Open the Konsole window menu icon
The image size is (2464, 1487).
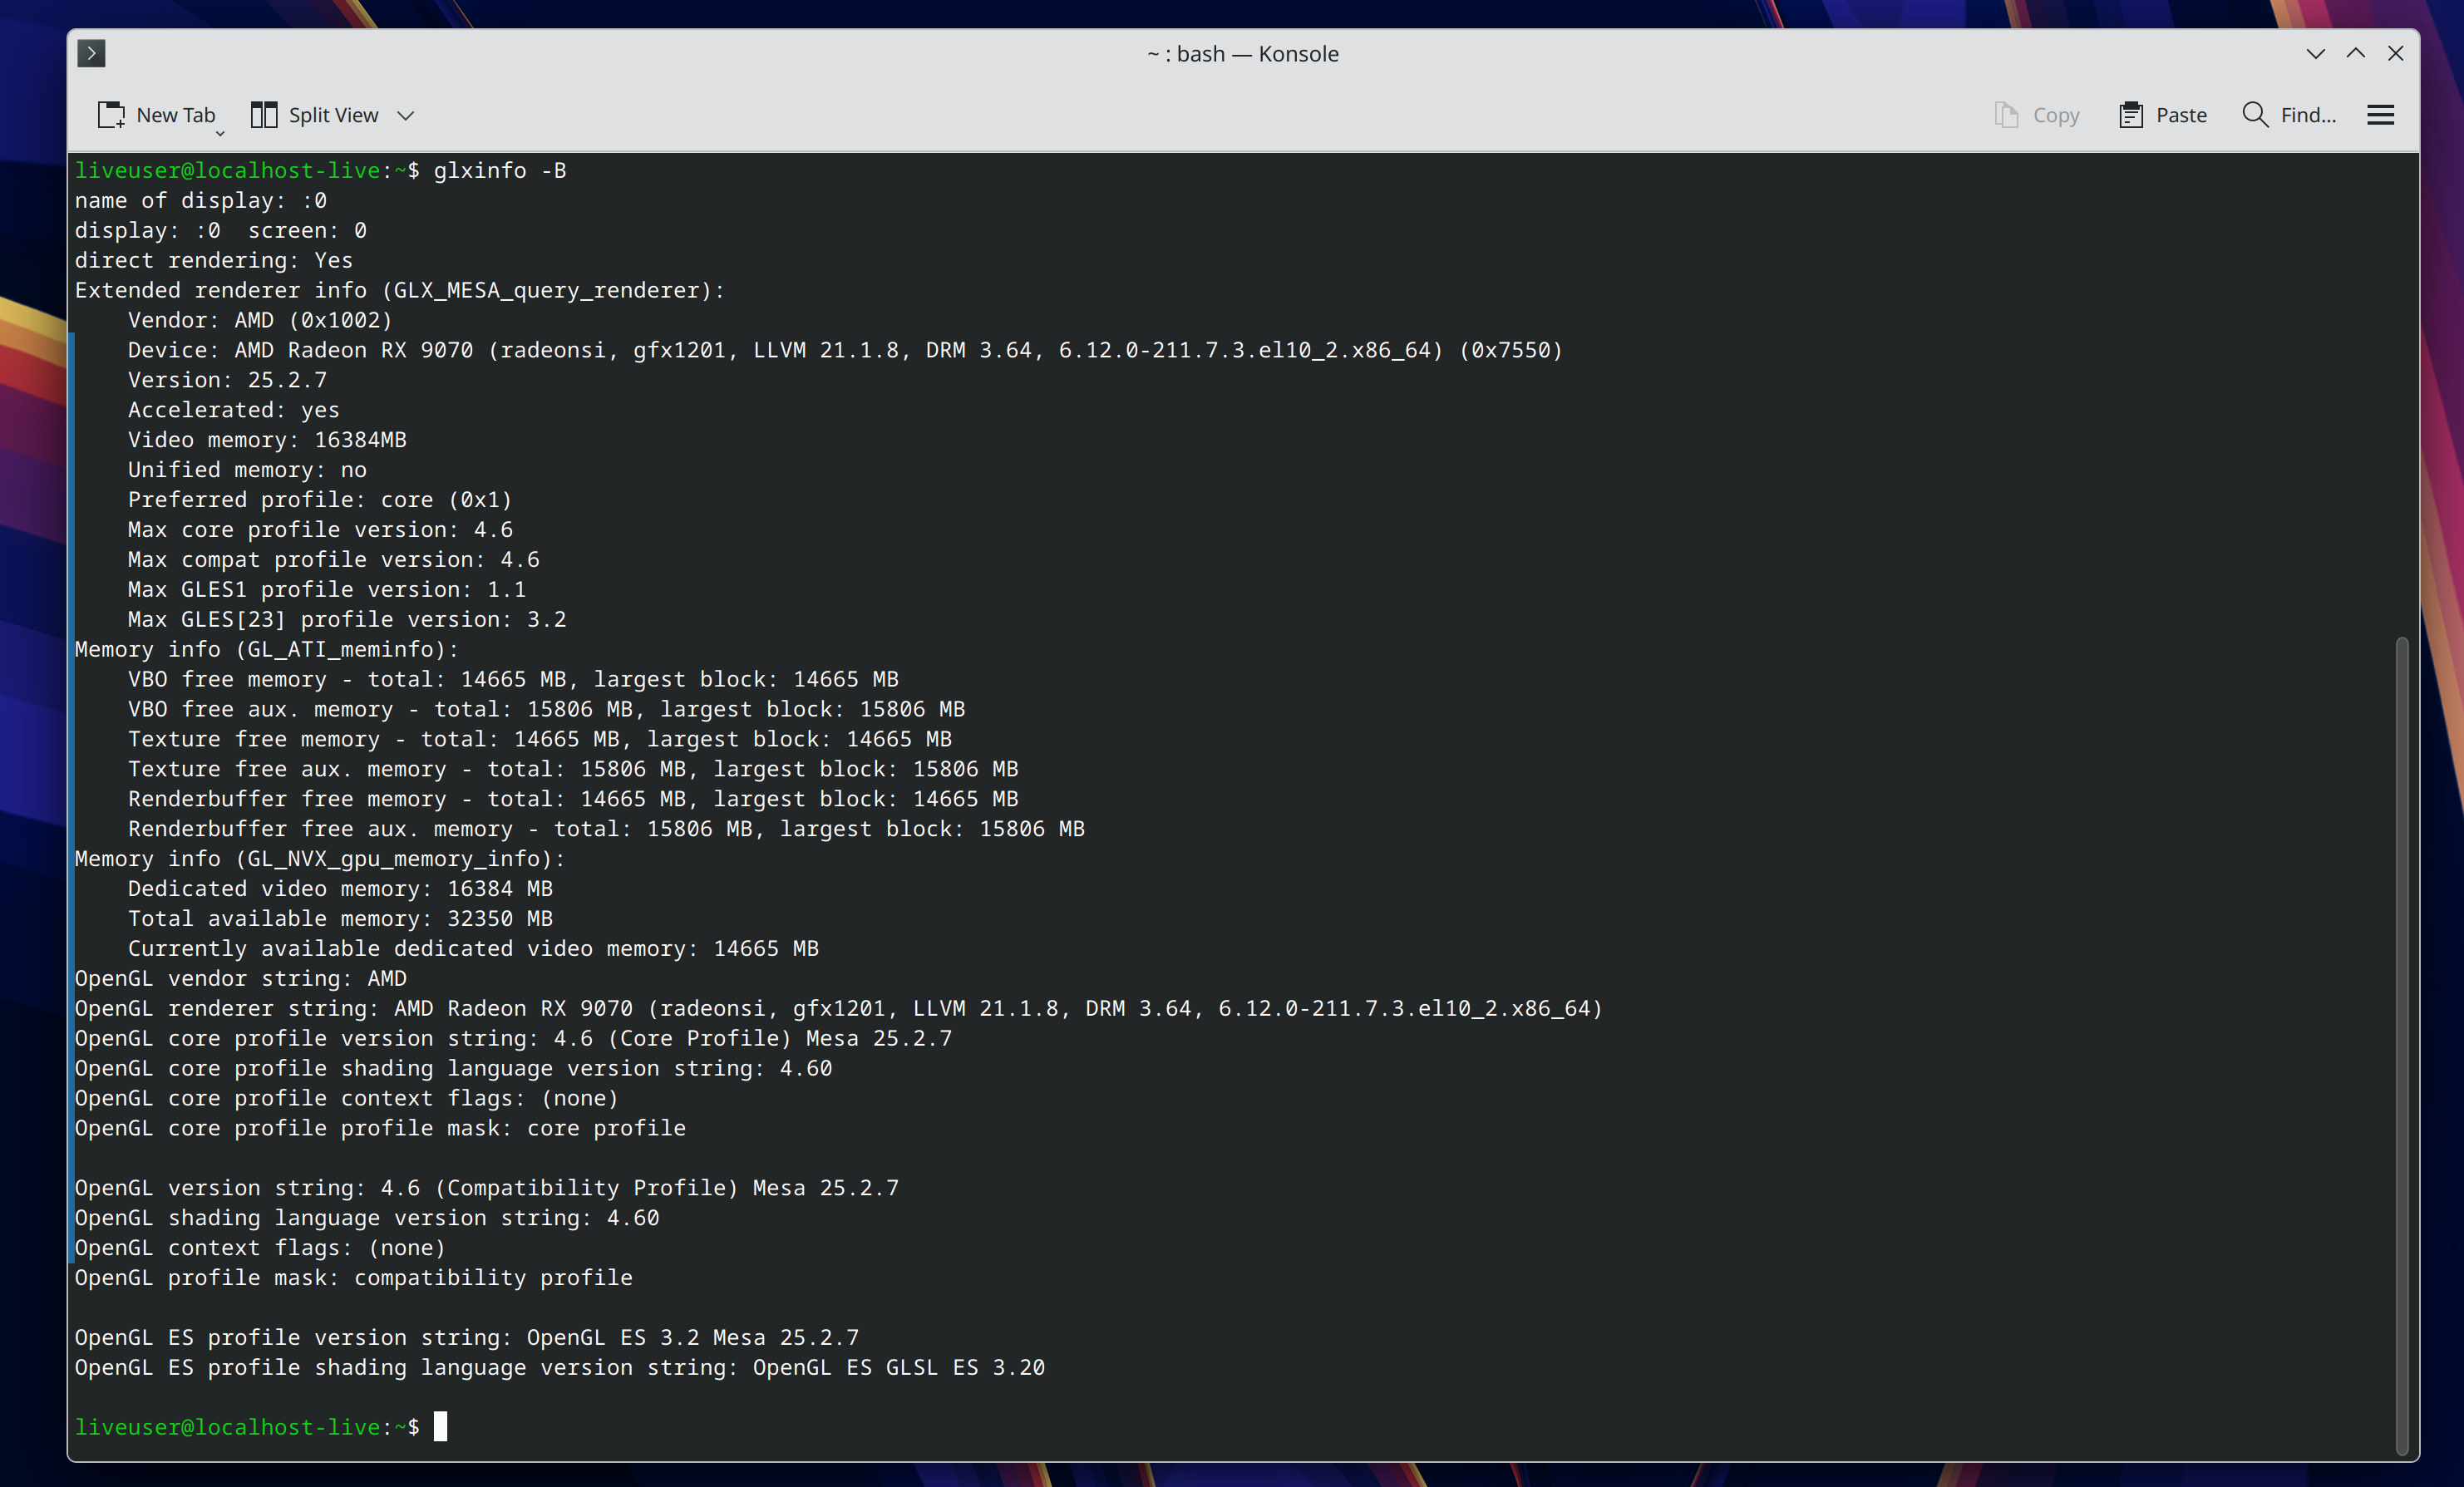91,53
